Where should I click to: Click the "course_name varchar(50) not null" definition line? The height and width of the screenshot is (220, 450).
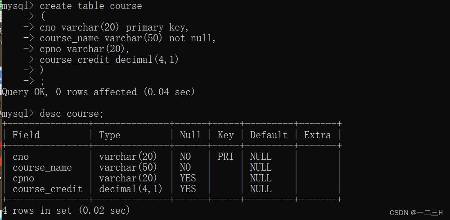pyautogui.click(x=128, y=39)
